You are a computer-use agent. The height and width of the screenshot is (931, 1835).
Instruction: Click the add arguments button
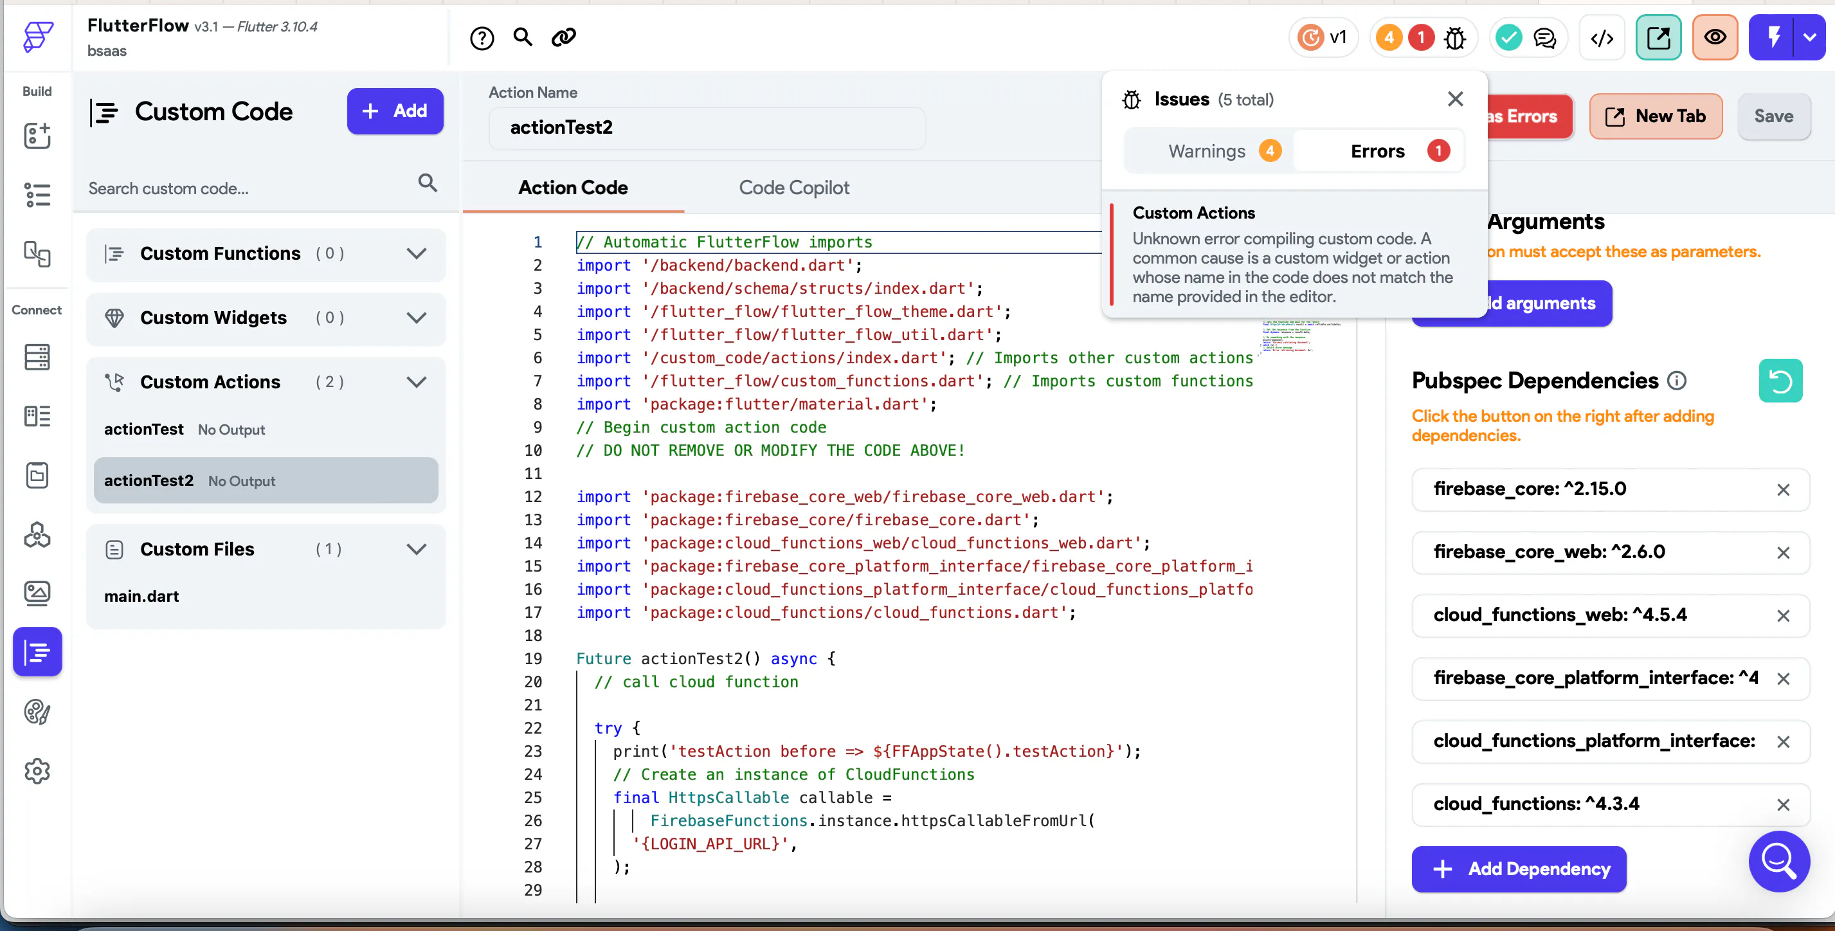click(x=1549, y=303)
